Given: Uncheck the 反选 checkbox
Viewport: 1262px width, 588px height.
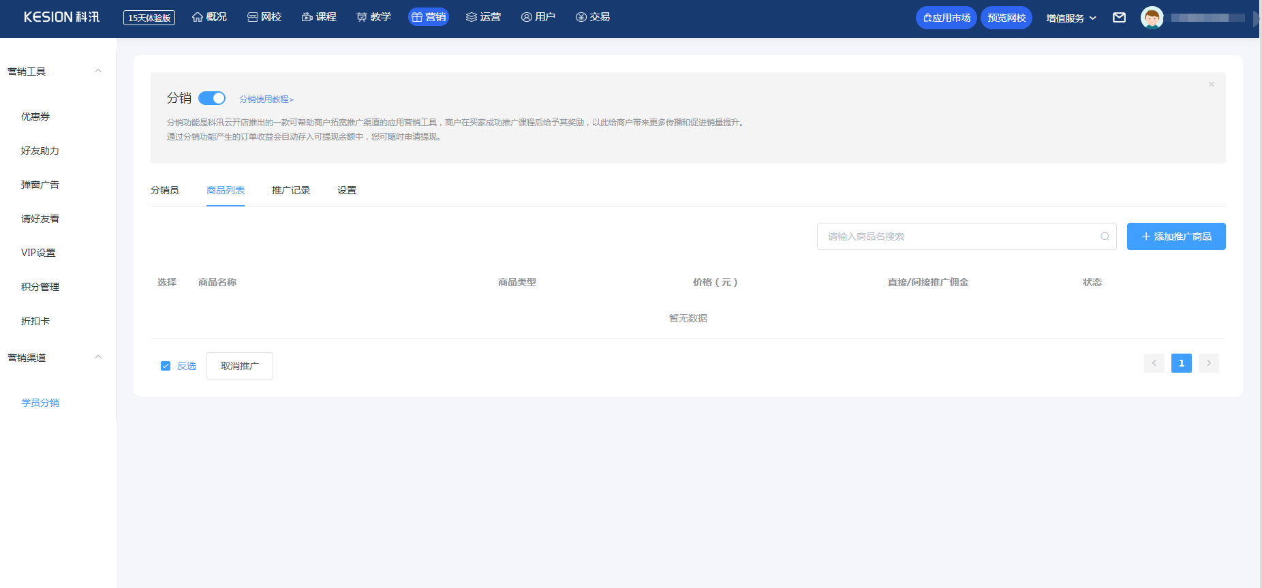Looking at the screenshot, I should tap(166, 366).
